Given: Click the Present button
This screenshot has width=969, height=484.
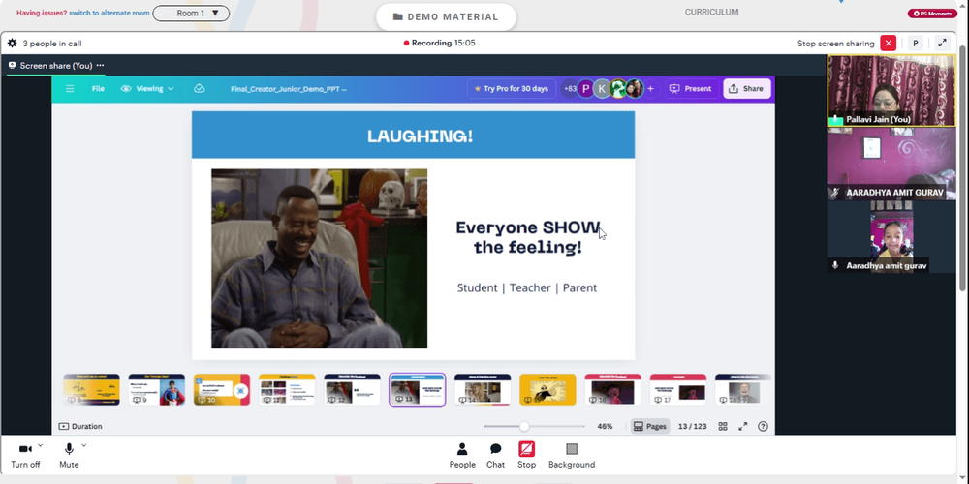Looking at the screenshot, I should (691, 89).
